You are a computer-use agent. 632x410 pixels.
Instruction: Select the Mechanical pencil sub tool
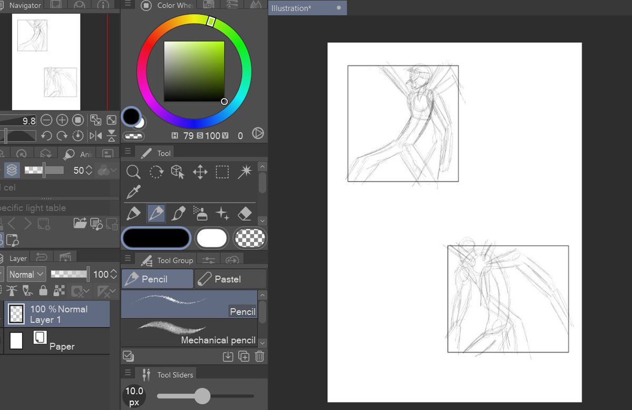[189, 333]
